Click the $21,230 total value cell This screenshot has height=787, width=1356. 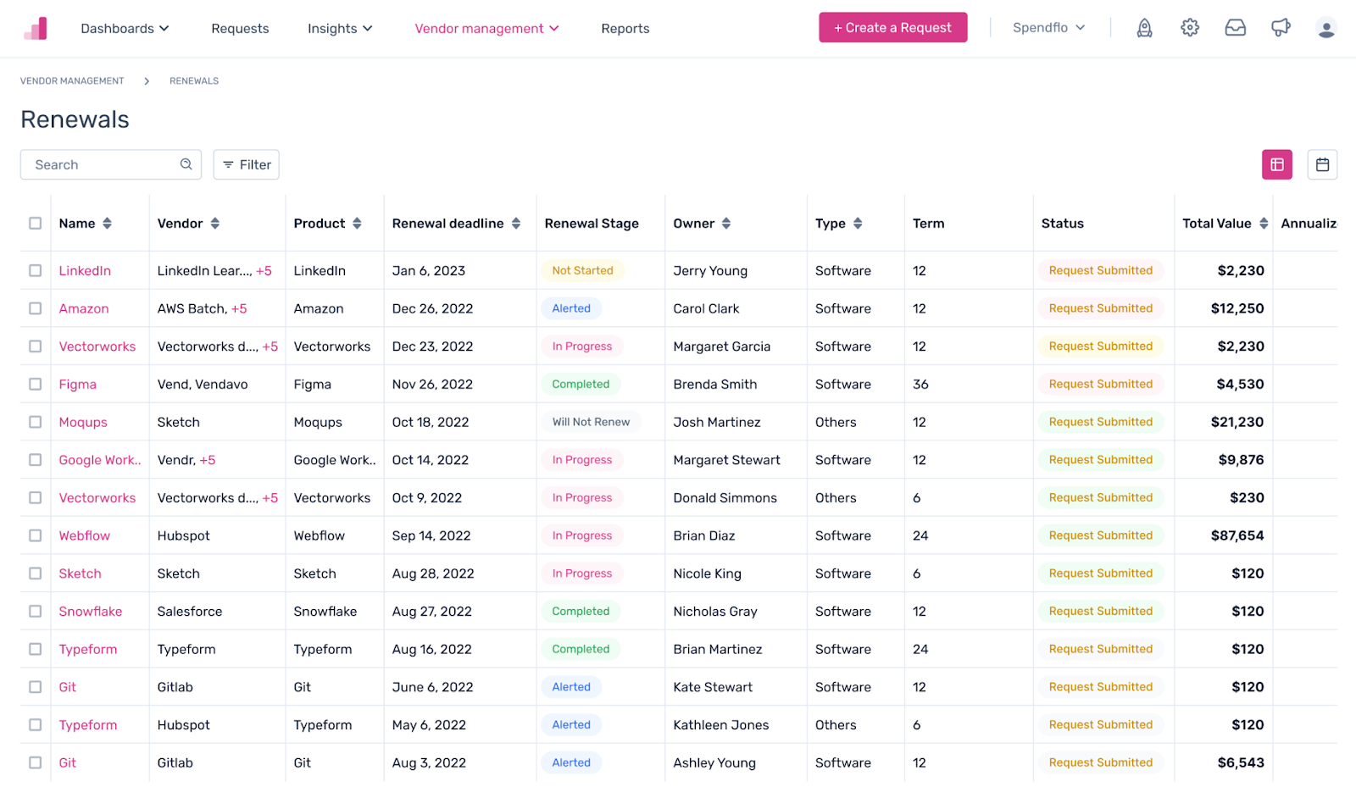tap(1237, 422)
